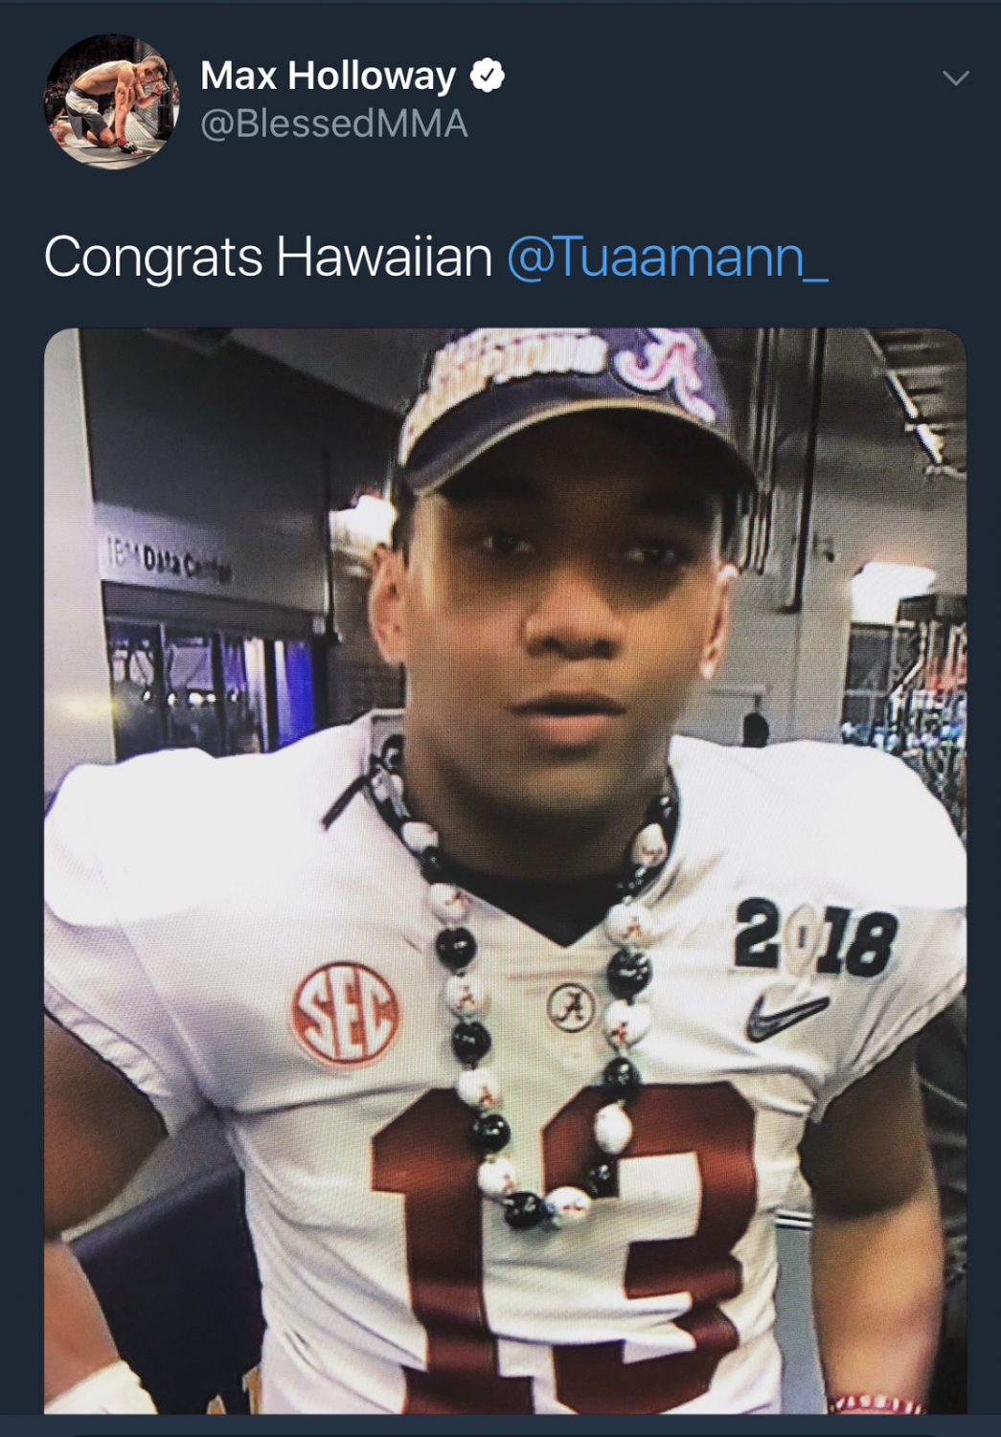The width and height of the screenshot is (1001, 1437).
Task: Click the 'Congrats Hawaiian' tweet text
Action: pyautogui.click(x=268, y=258)
